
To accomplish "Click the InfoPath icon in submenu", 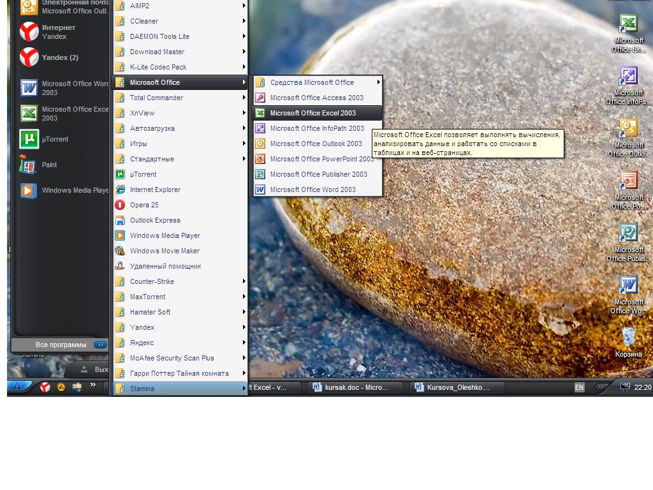I will pos(260,128).
